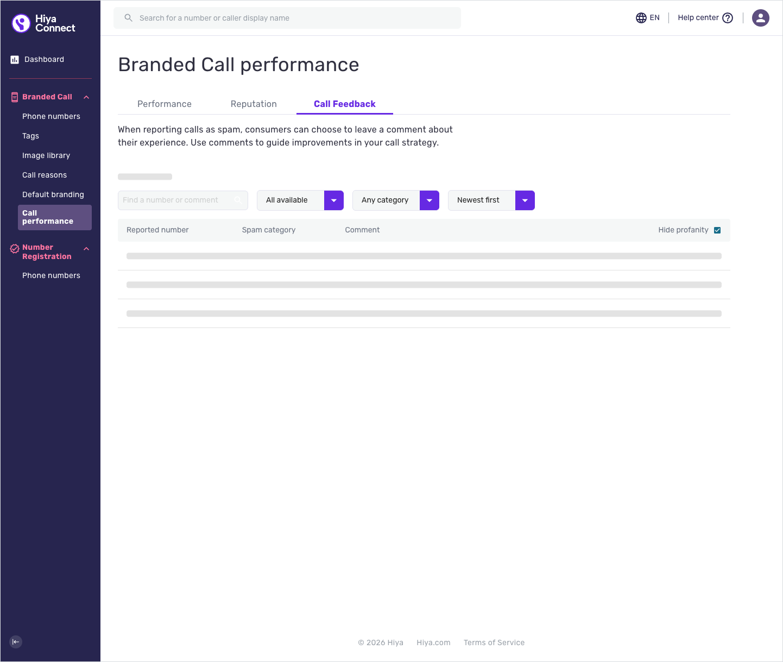Switch to the Reputation tab
783x662 pixels.
click(x=254, y=104)
